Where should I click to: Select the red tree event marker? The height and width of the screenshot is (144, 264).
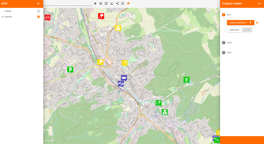[x=101, y=16]
